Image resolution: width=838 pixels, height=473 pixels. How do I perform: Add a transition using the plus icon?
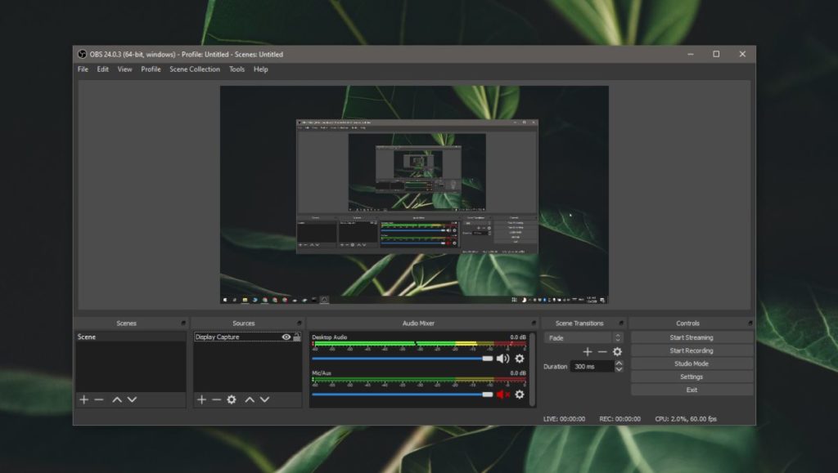pos(587,351)
